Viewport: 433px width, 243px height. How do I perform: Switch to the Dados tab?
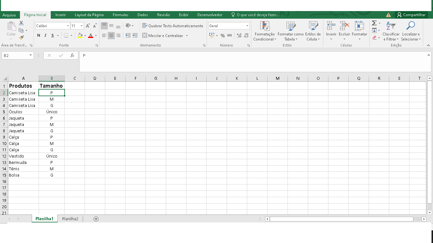click(143, 15)
